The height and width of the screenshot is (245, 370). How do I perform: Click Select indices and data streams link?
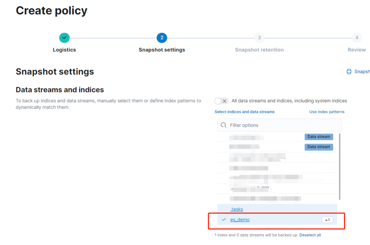pyautogui.click(x=245, y=112)
